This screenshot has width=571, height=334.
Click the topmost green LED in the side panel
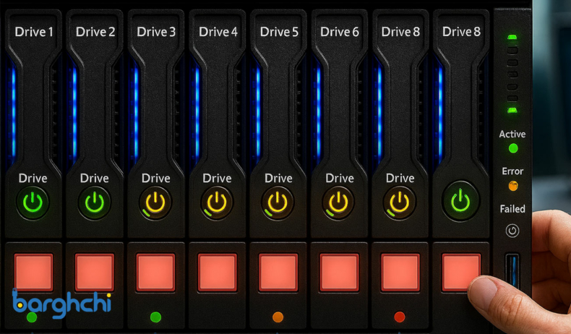(x=512, y=37)
